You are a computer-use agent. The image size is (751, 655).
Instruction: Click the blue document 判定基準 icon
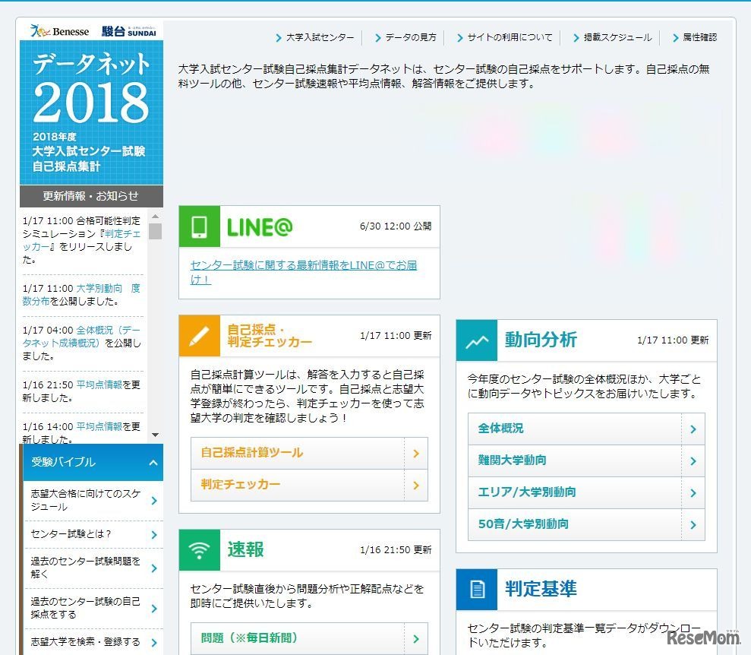pos(476,589)
